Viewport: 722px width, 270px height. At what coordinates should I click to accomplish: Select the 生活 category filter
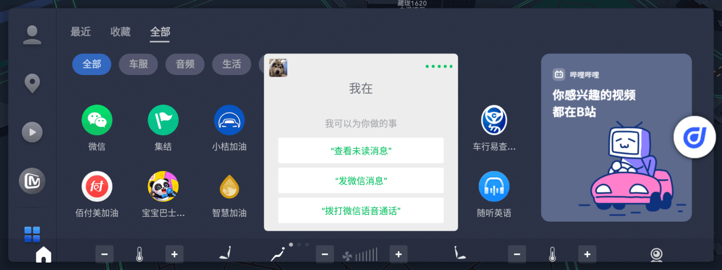tap(231, 64)
